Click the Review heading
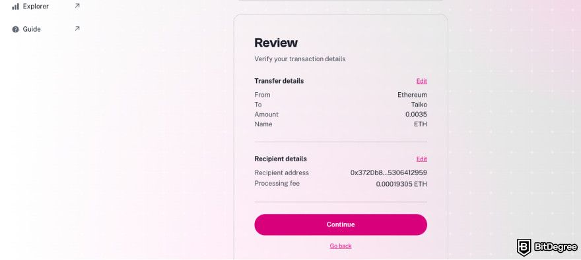Viewport: 581px width, 260px height. pyautogui.click(x=276, y=43)
